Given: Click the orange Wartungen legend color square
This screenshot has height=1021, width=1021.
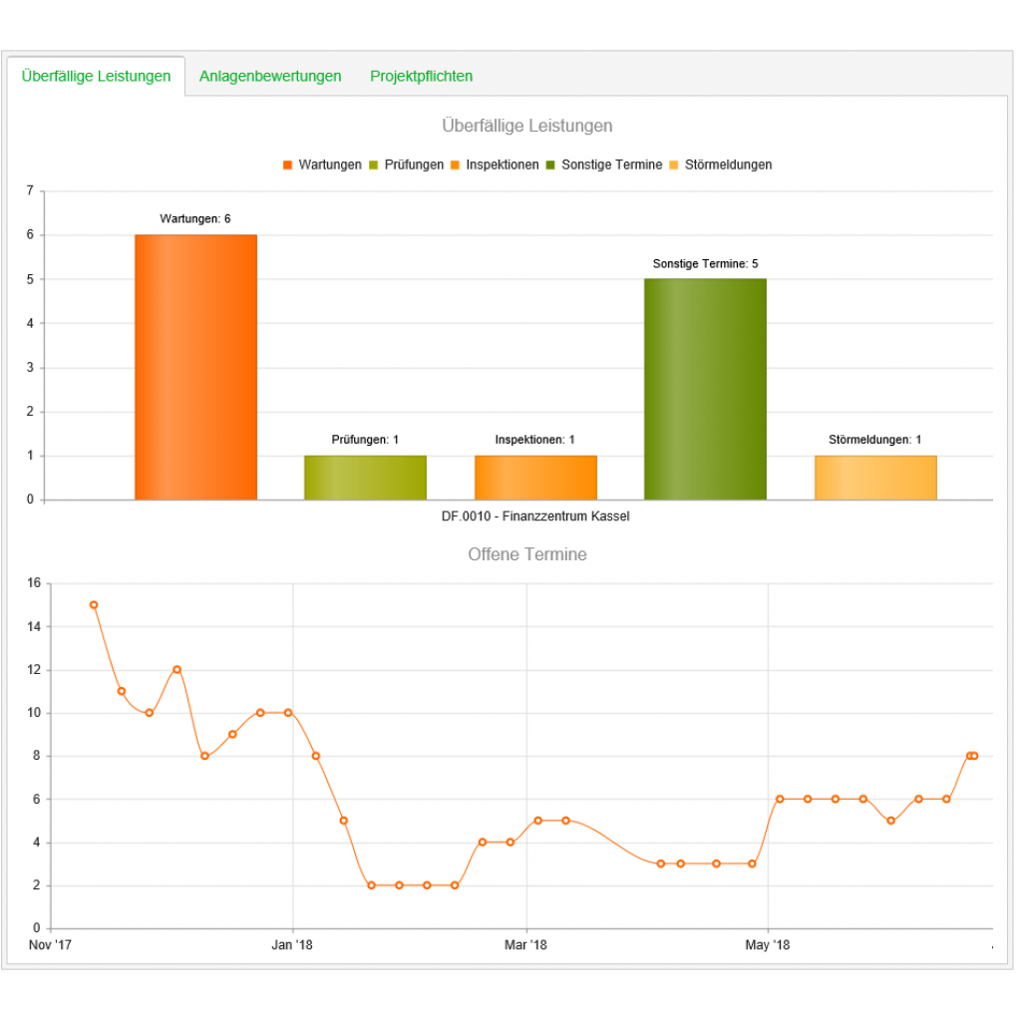Looking at the screenshot, I should click(x=288, y=165).
